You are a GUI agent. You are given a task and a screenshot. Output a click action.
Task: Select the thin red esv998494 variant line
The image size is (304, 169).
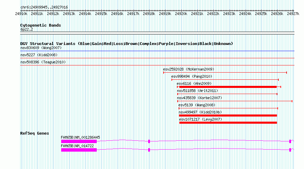(225, 80)
